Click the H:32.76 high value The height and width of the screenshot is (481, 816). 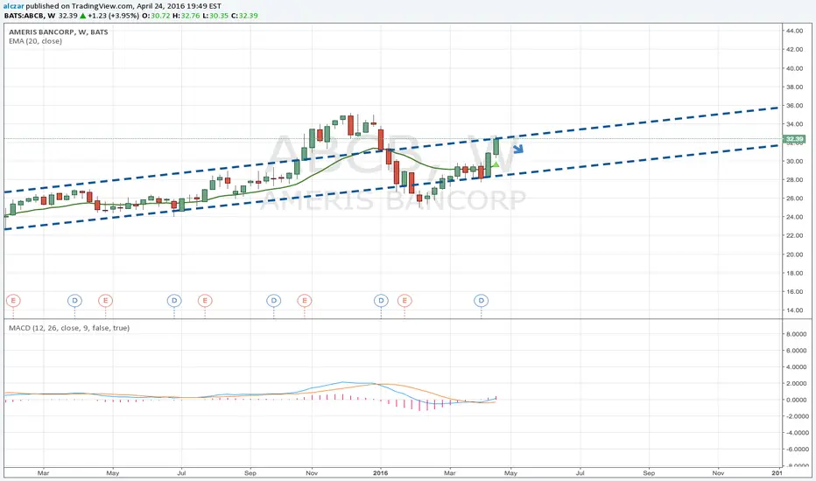coord(186,16)
